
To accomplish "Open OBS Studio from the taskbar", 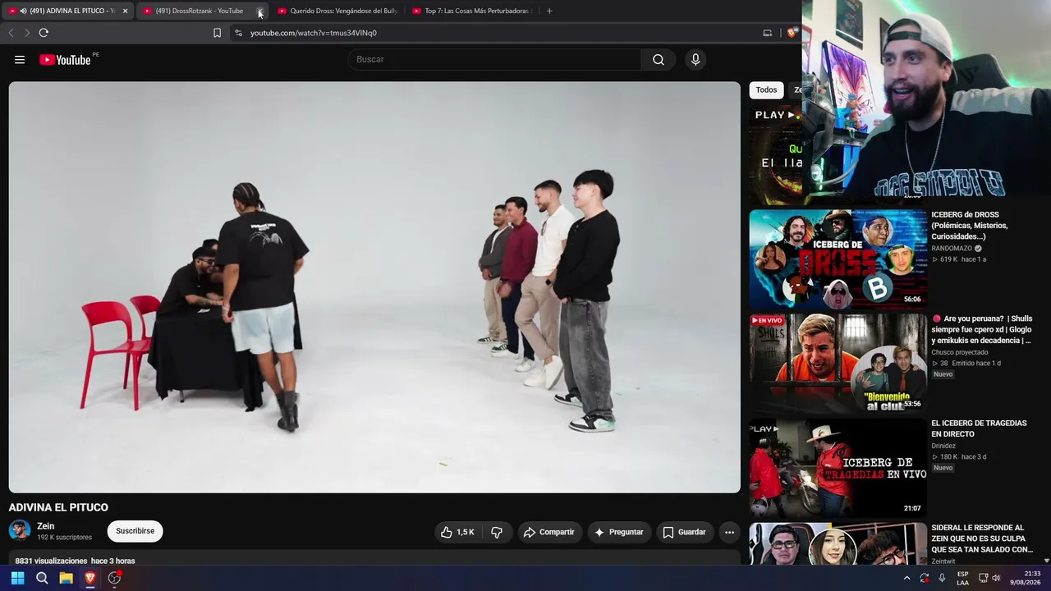I will pos(115,578).
